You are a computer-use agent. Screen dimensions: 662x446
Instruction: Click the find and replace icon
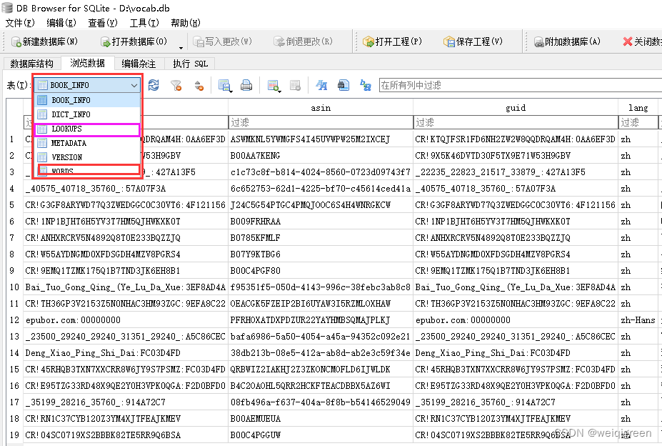click(x=365, y=85)
